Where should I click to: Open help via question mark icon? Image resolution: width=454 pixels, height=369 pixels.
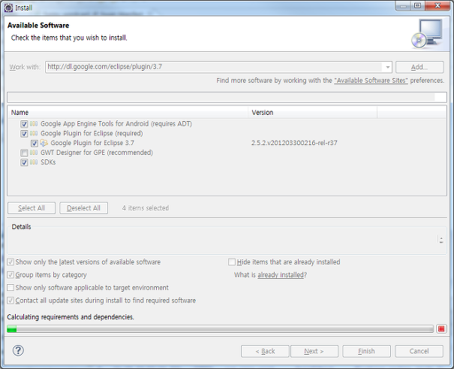coord(18,351)
